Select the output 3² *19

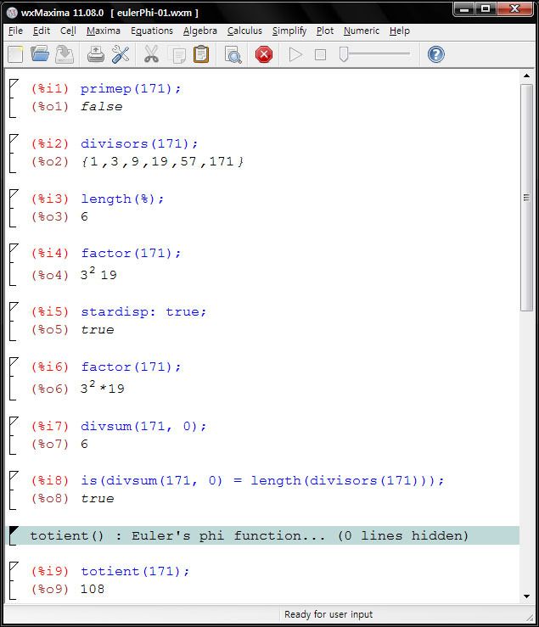(x=103, y=387)
